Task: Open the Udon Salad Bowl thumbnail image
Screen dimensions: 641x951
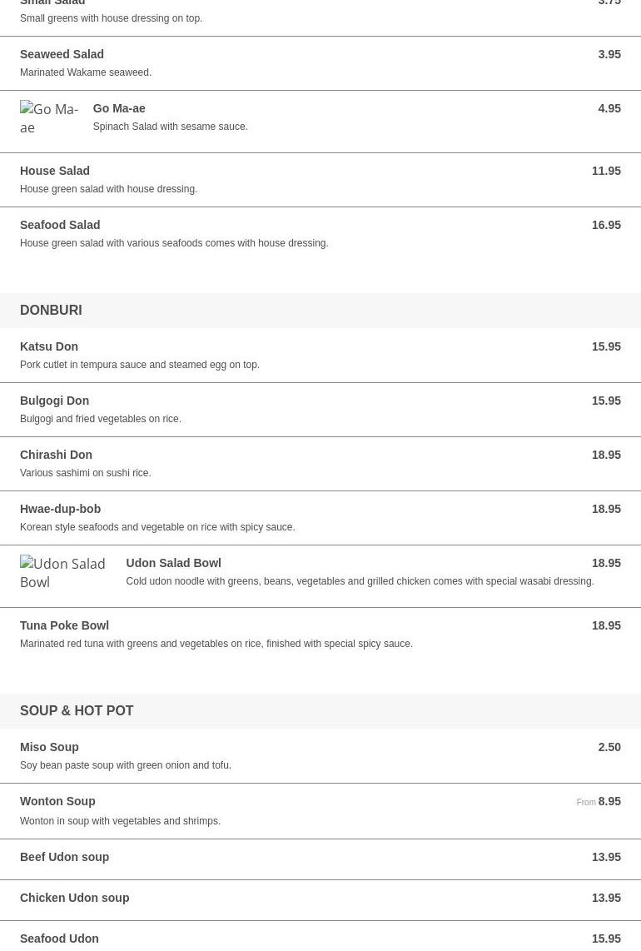Action: click(66, 573)
